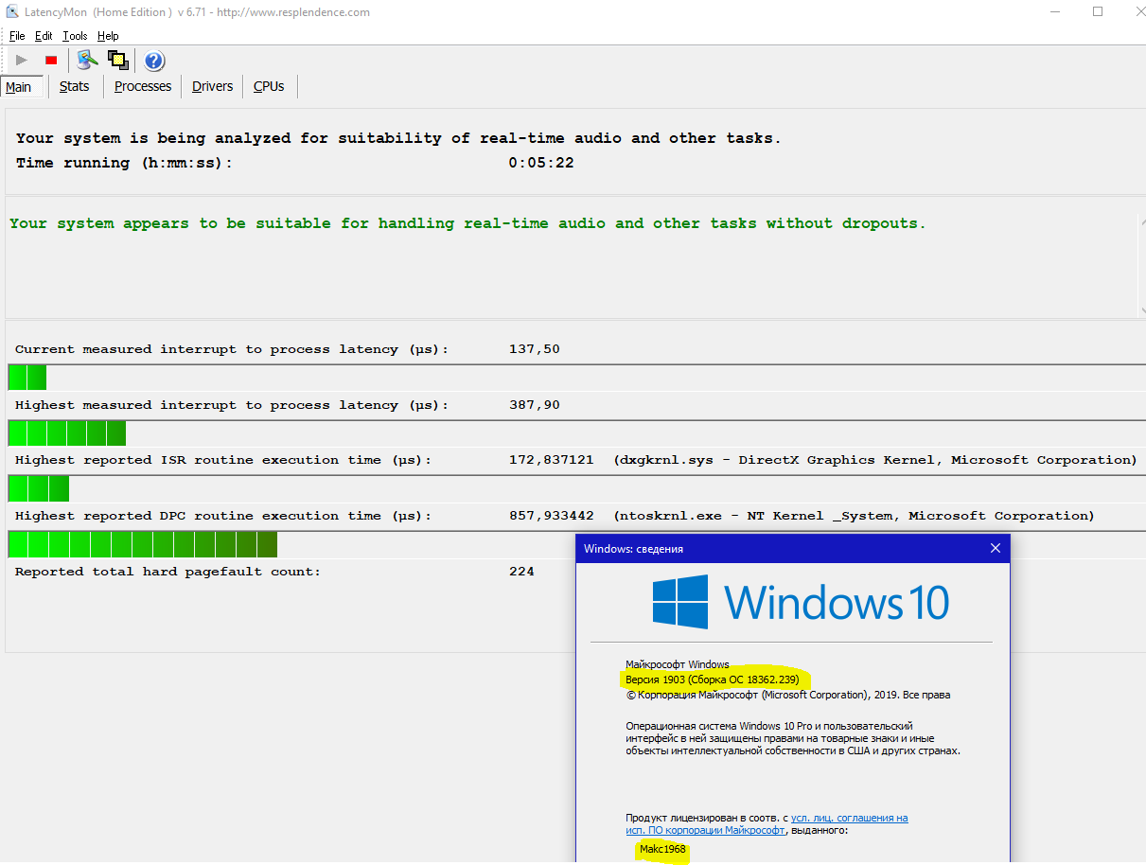This screenshot has width=1146, height=865.
Task: Click the Windows 10 logo in dialog
Action: [x=801, y=602]
